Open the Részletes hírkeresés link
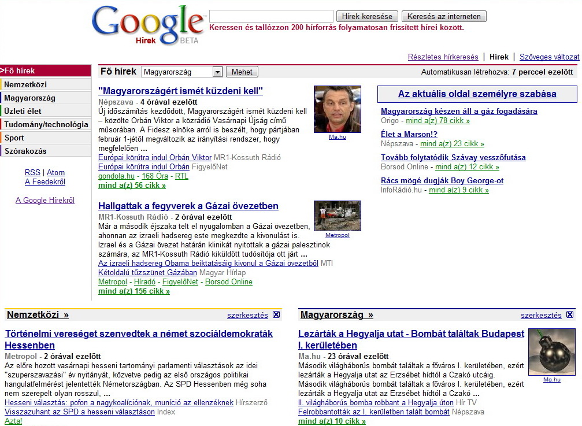582x426 pixels. pyautogui.click(x=443, y=57)
